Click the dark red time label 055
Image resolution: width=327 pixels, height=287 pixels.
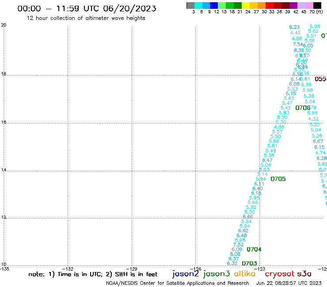pyautogui.click(x=320, y=79)
